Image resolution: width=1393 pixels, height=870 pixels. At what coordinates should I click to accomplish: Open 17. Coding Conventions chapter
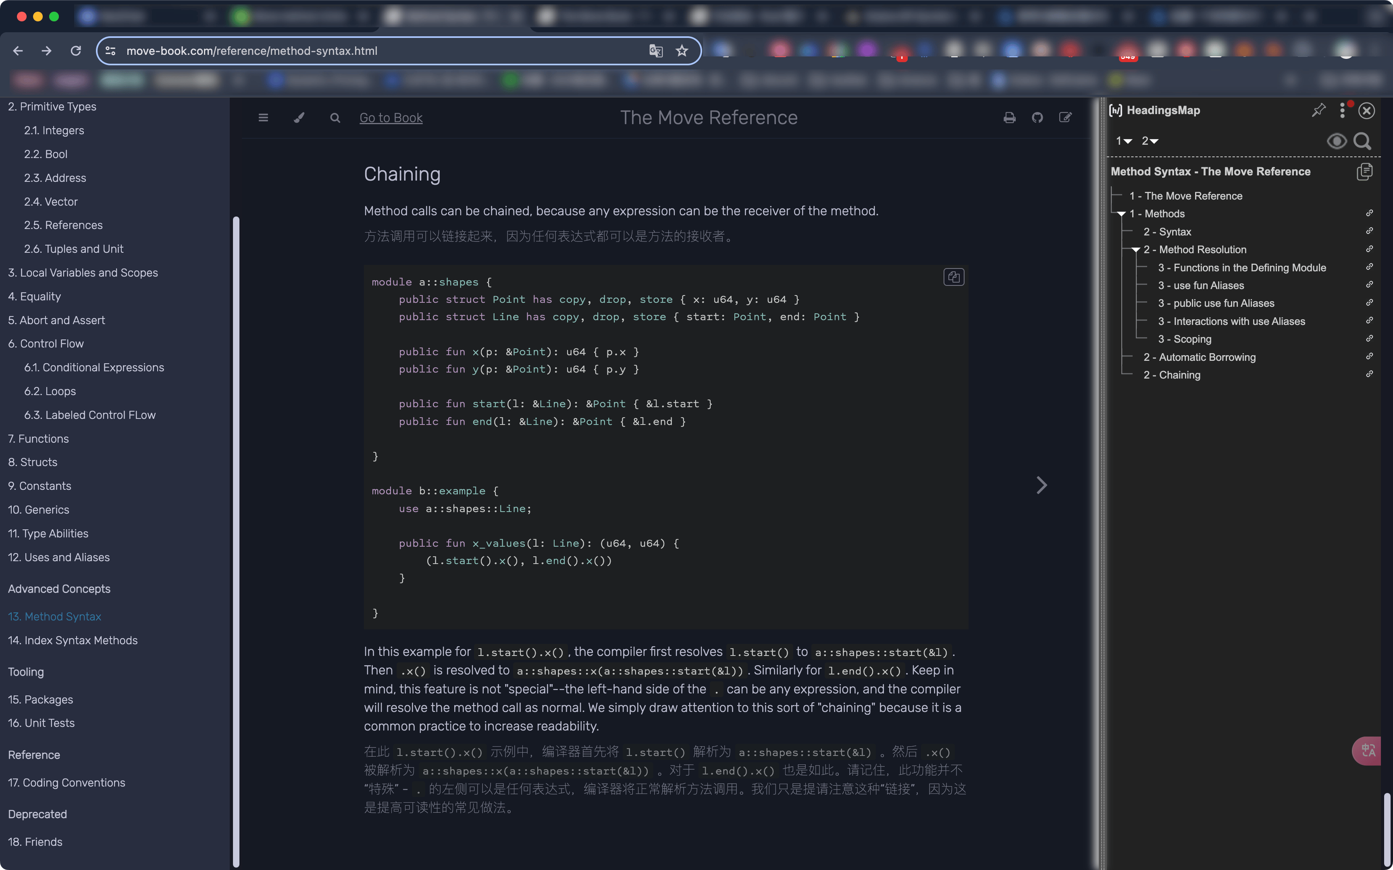66,783
